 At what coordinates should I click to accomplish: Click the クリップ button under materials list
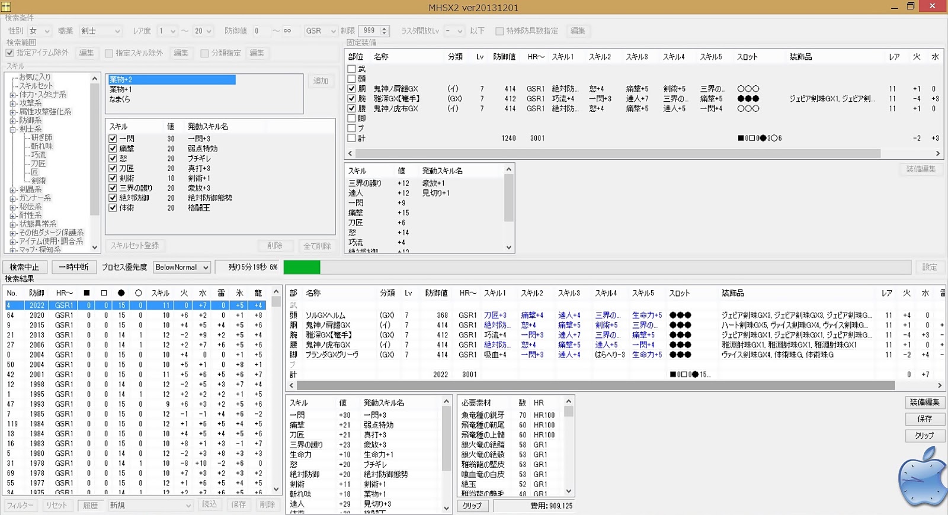[472, 506]
